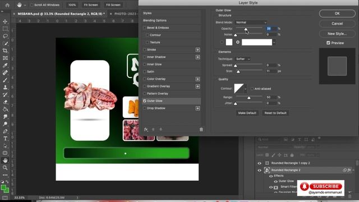Open the Hand tool preset dropdown

(x=25, y=5)
